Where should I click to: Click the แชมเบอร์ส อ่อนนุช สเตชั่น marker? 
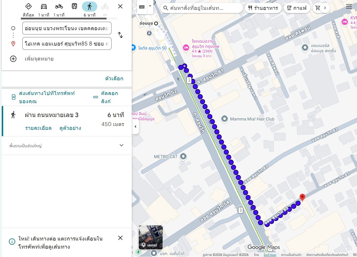click(305, 48)
